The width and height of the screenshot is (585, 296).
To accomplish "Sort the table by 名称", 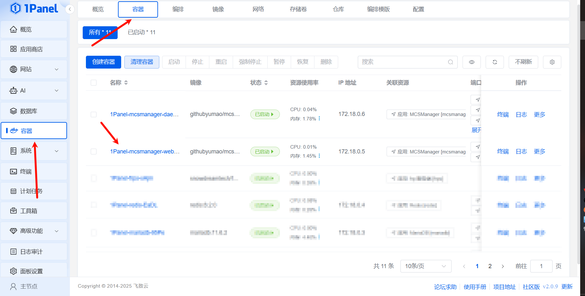I will (x=126, y=83).
